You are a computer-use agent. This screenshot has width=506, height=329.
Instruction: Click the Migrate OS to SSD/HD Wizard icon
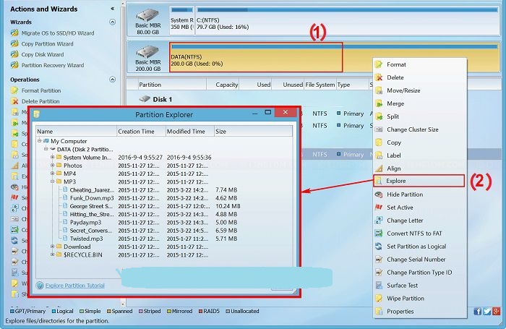(14, 33)
